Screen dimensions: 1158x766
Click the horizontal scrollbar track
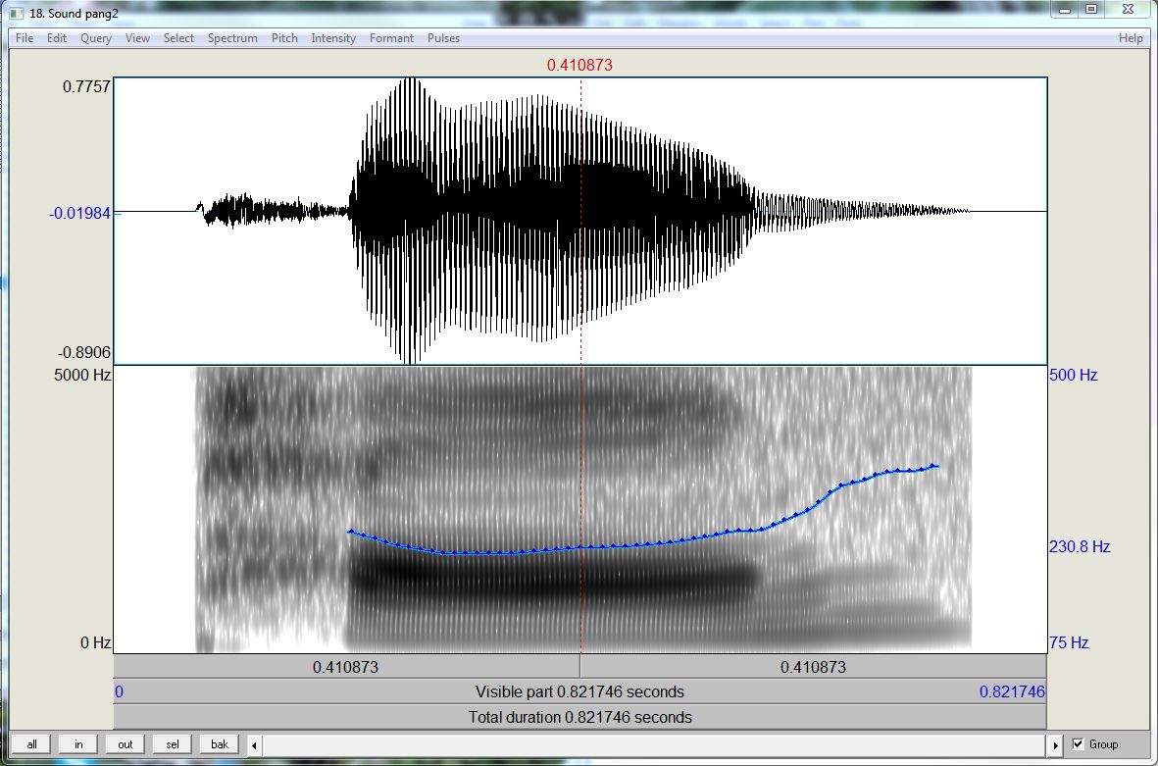(654, 745)
